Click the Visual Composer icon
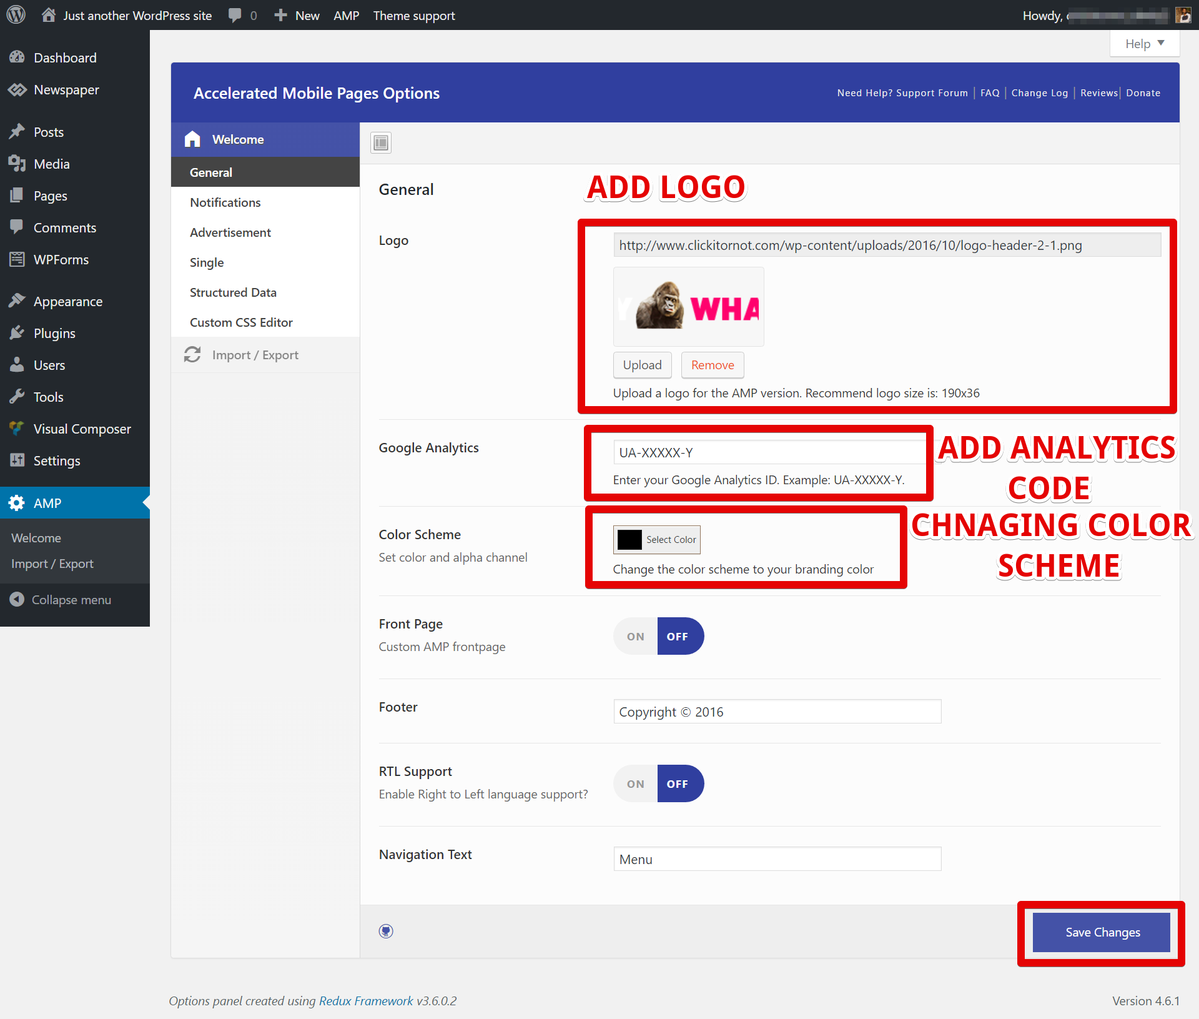Screen dimensions: 1199x1019 point(17,429)
